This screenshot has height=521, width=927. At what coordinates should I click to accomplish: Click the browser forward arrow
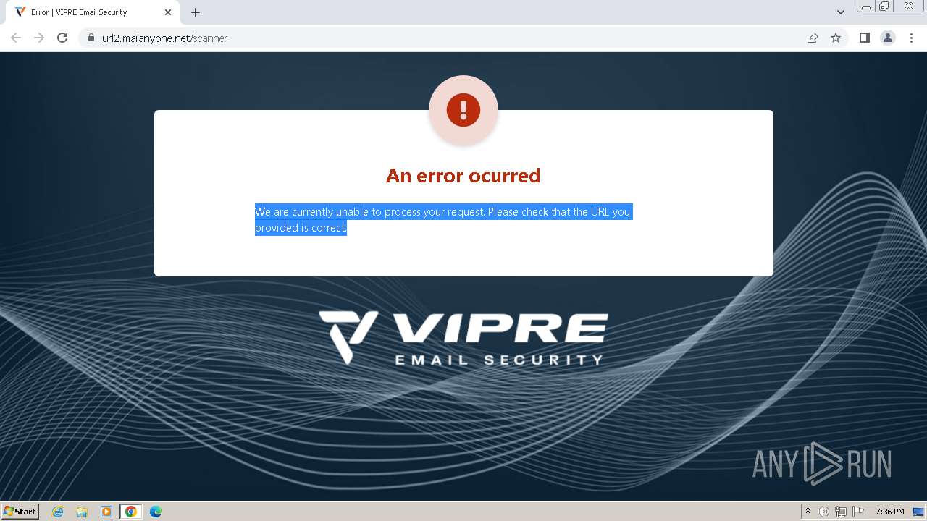tap(39, 38)
